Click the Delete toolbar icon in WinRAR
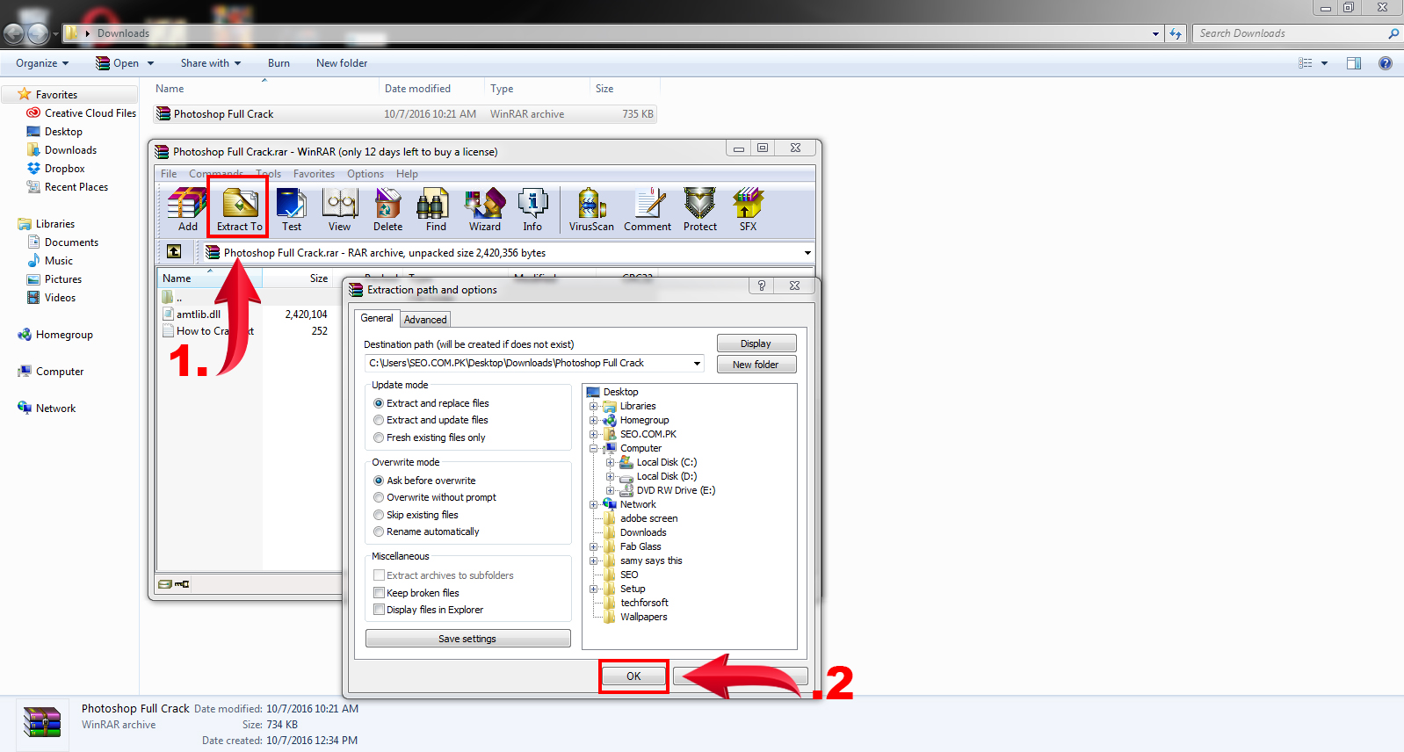This screenshot has width=1404, height=752. pyautogui.click(x=387, y=210)
